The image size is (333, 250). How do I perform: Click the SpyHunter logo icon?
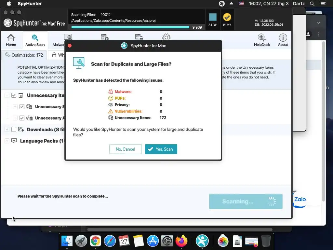[8, 23]
